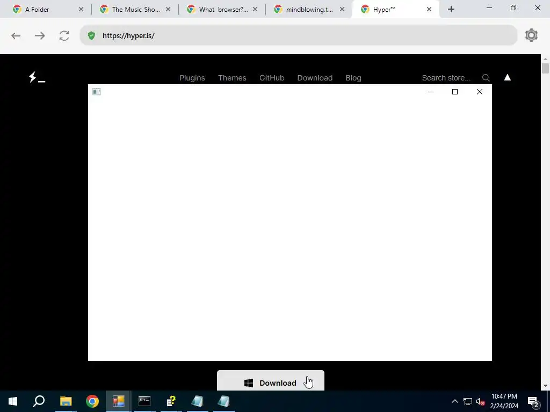The image size is (550, 412).
Task: Open the Blog link in site navigation
Action: tap(353, 78)
